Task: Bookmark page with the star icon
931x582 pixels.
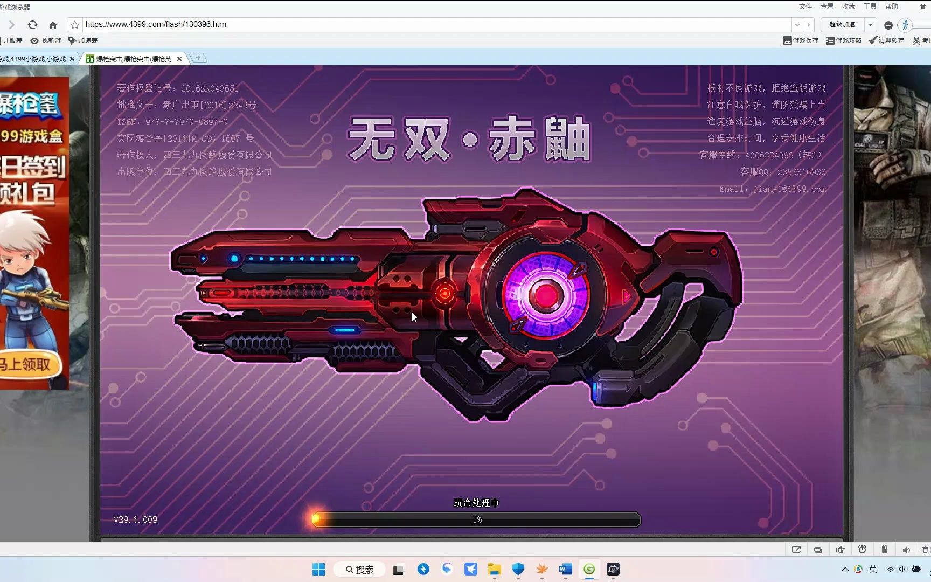Action: point(75,25)
